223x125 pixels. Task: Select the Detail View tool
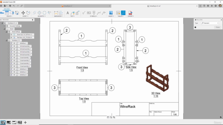click(x=17, y=13)
